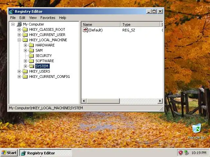Sort by the Name column header
The width and height of the screenshot is (210, 157).
point(101,25)
